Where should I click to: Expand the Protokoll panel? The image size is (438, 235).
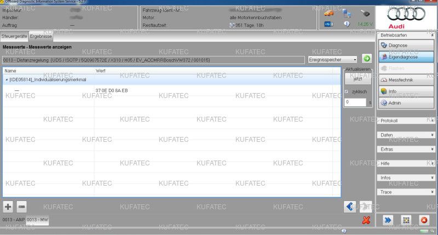[406, 121]
